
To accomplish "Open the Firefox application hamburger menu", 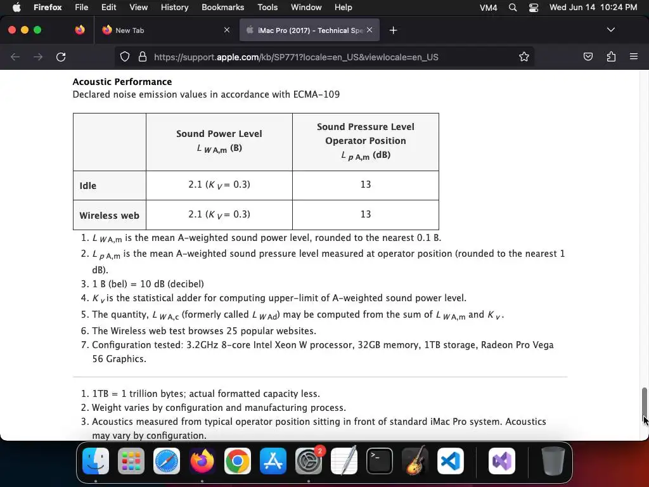I will point(634,56).
